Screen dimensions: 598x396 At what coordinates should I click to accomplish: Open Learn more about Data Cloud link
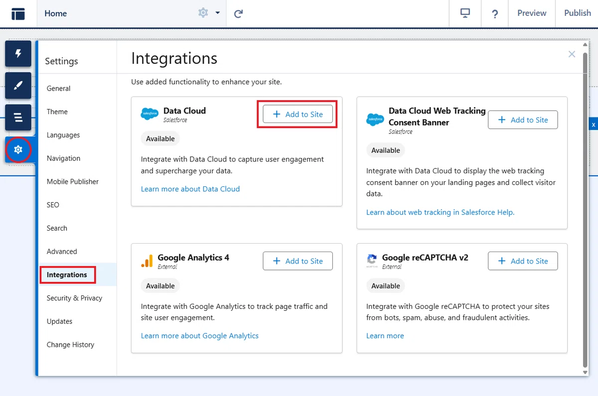tap(190, 189)
